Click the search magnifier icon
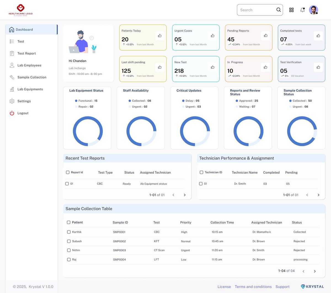Viewport: 331px width, 293px height. point(279,10)
